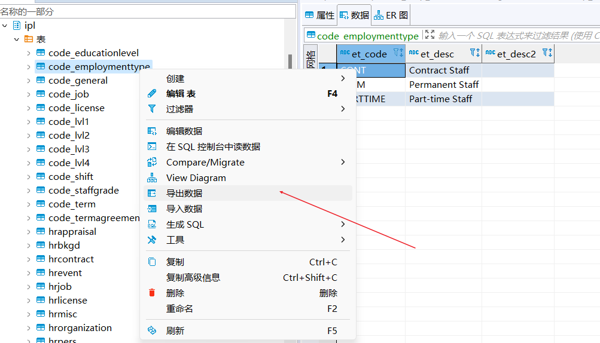The image size is (600, 343).
Task: Click the edit data icon in menu
Action: 152,131
